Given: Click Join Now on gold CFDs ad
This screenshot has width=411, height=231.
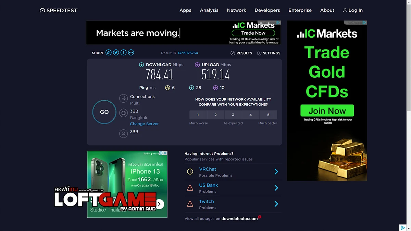Looking at the screenshot, I should [327, 111].
